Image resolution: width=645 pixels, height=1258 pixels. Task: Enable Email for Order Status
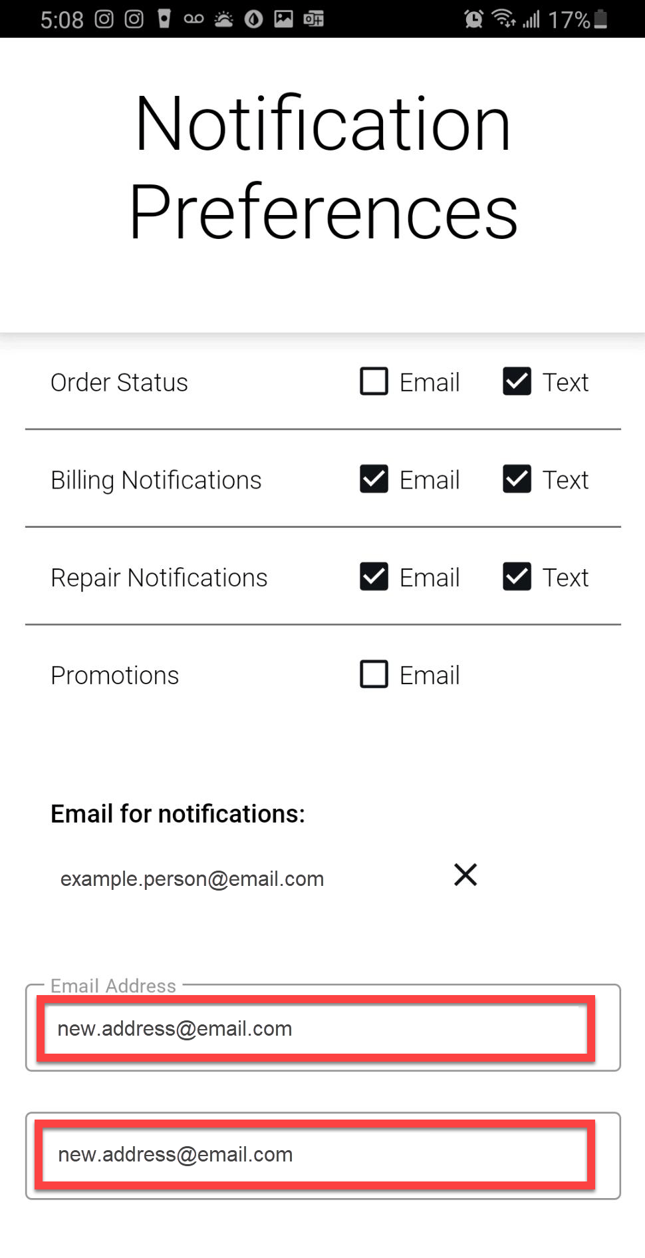click(374, 382)
